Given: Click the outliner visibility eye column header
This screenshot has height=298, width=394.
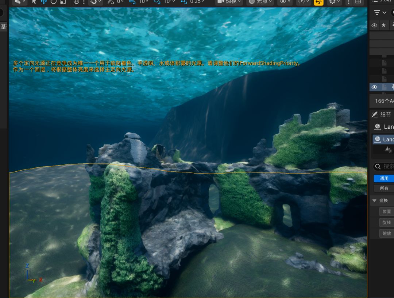Looking at the screenshot, I should click(374, 25).
